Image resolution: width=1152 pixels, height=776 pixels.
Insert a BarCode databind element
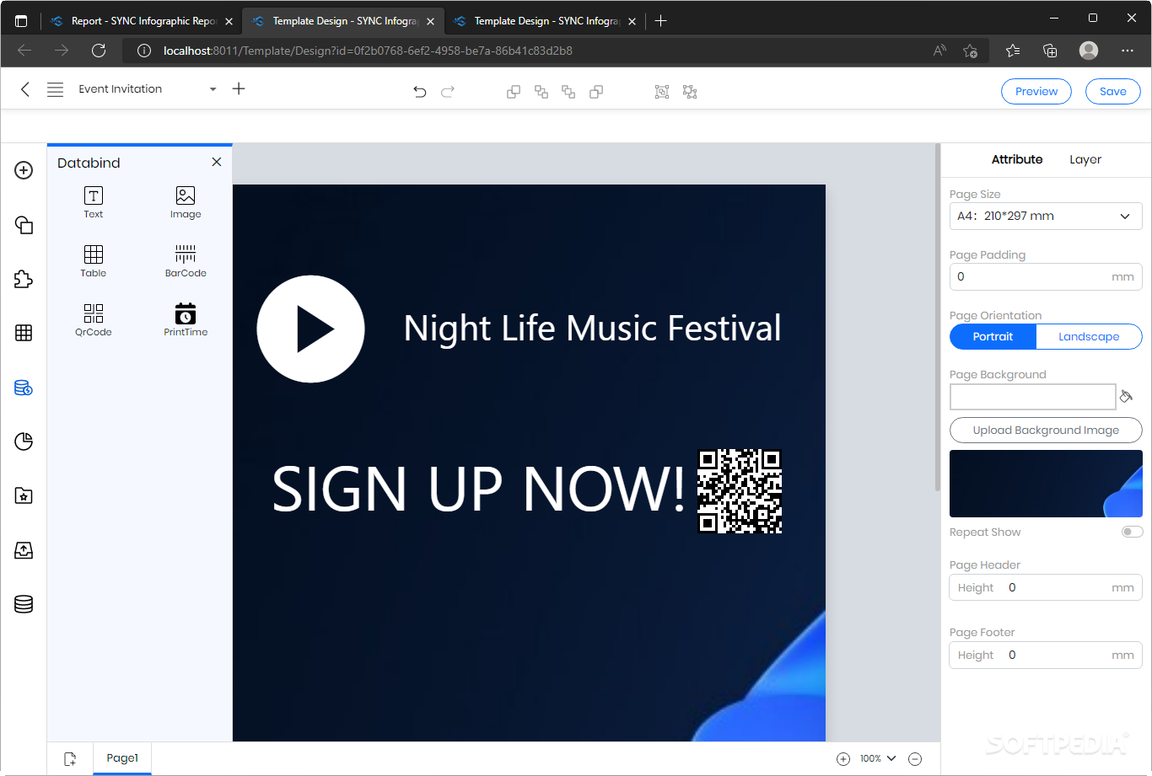186,261
